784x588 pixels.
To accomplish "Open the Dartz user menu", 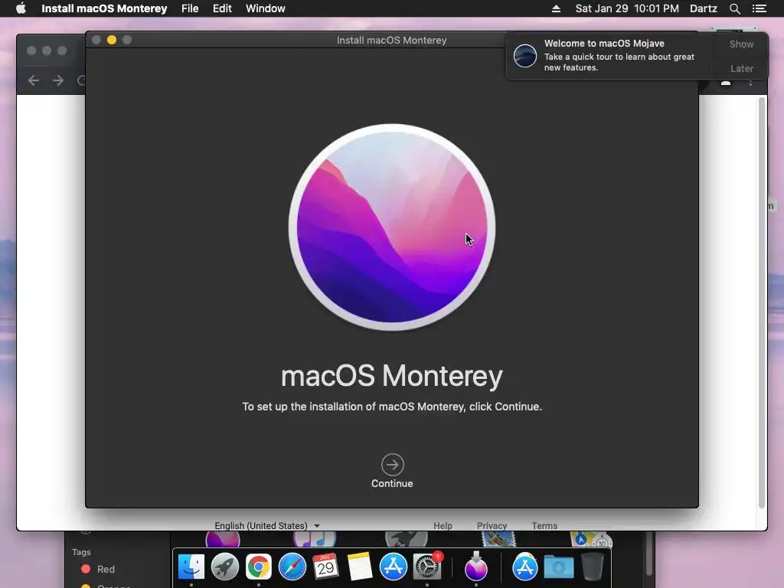I will (704, 8).
